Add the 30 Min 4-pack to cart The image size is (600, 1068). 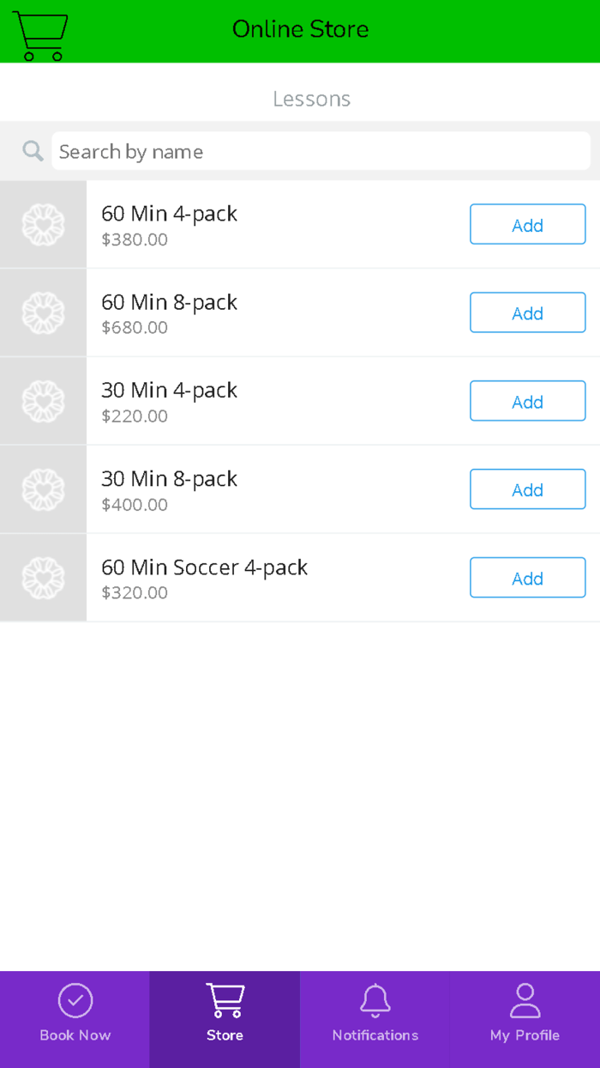click(x=528, y=402)
